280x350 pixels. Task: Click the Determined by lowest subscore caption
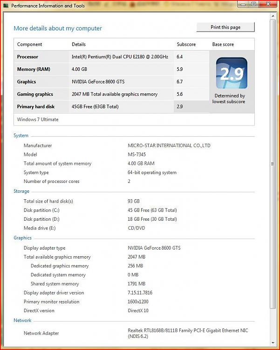229,98
